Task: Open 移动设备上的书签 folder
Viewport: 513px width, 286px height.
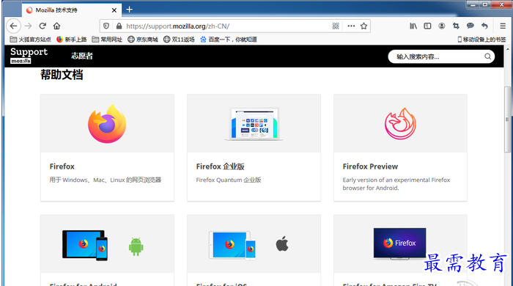Action: [x=481, y=40]
